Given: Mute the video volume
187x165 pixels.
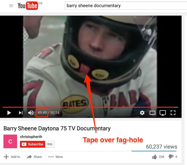Looking at the screenshot, I should coord(31,113).
